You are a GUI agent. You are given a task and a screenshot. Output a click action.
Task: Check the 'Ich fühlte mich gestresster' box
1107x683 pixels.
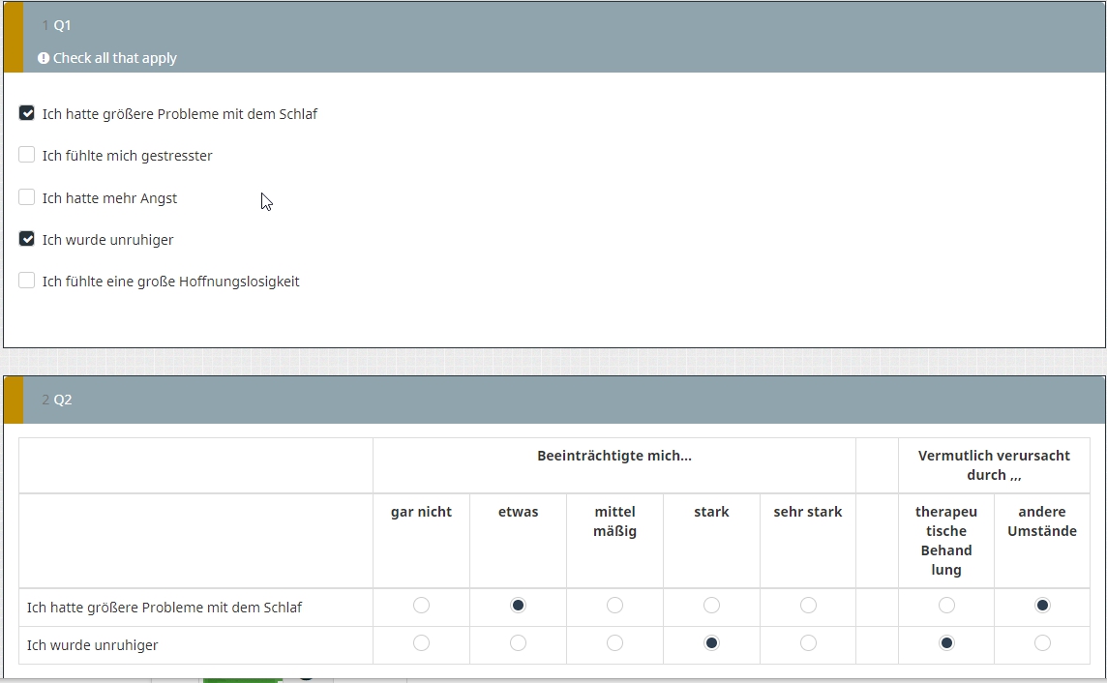[x=27, y=155]
